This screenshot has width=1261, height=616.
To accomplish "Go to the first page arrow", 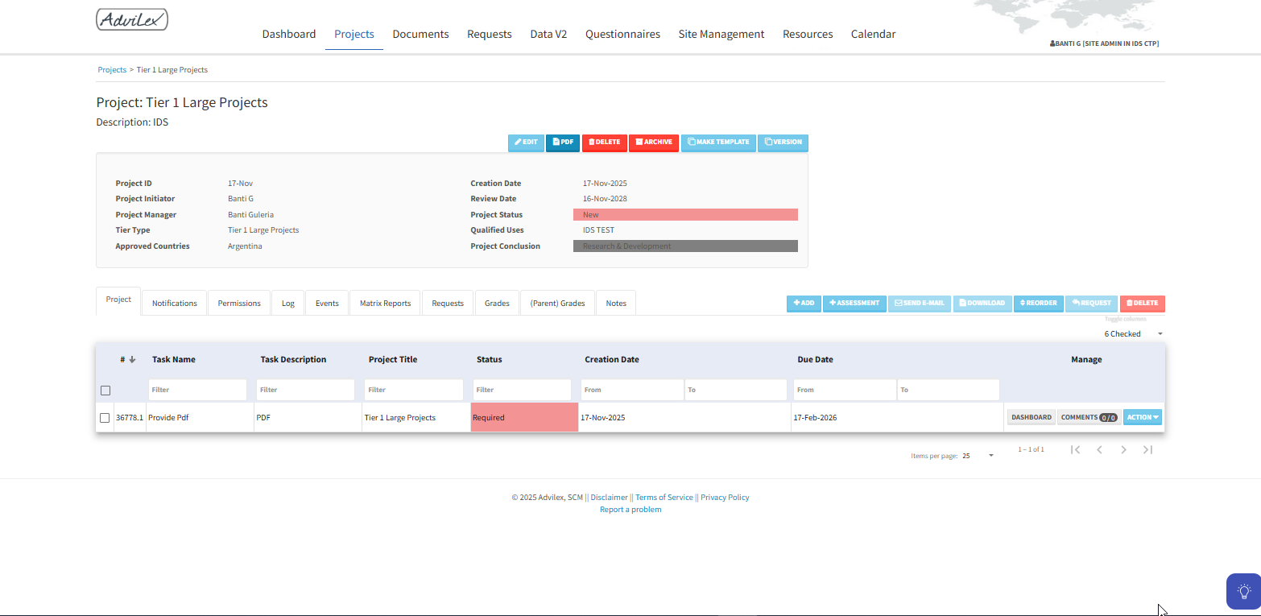I will point(1075,449).
